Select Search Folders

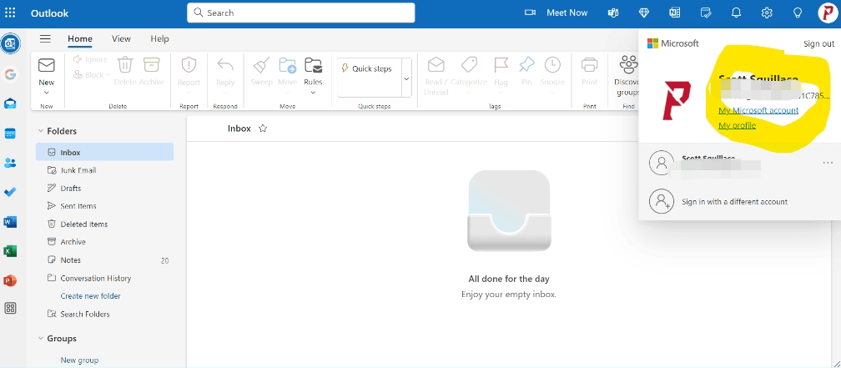(104, 314)
